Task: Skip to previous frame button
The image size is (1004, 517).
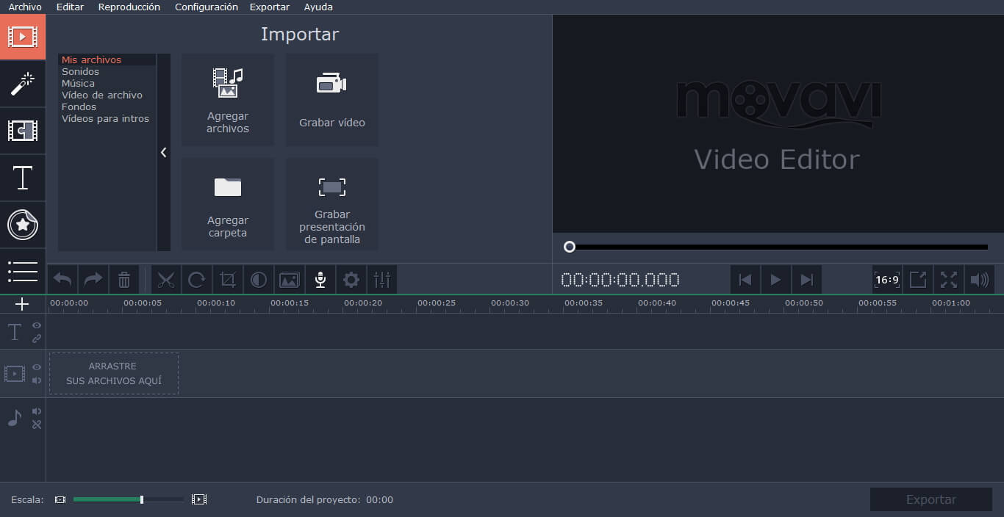Action: 745,280
